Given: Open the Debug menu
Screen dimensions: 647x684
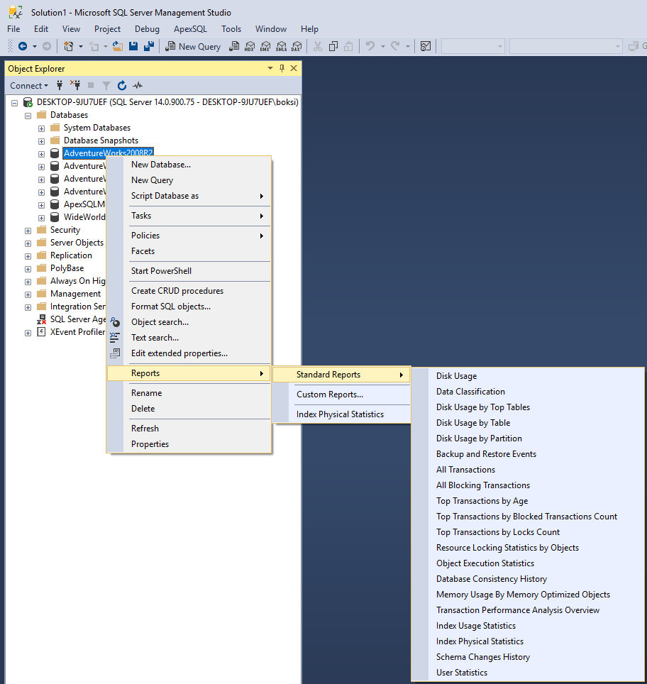Looking at the screenshot, I should (x=147, y=29).
